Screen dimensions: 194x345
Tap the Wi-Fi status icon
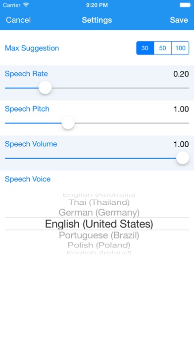(x=26, y=5)
